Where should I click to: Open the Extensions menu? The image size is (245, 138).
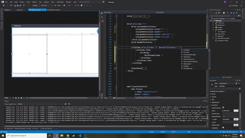pyautogui.click(x=60, y=2)
